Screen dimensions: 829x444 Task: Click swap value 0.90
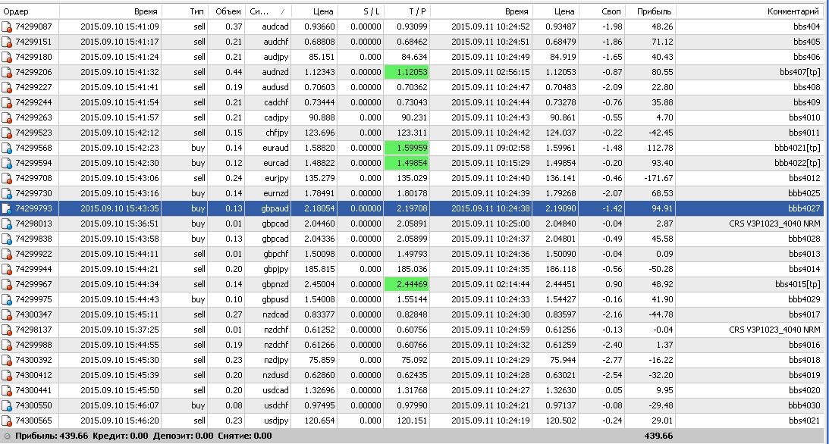[614, 285]
